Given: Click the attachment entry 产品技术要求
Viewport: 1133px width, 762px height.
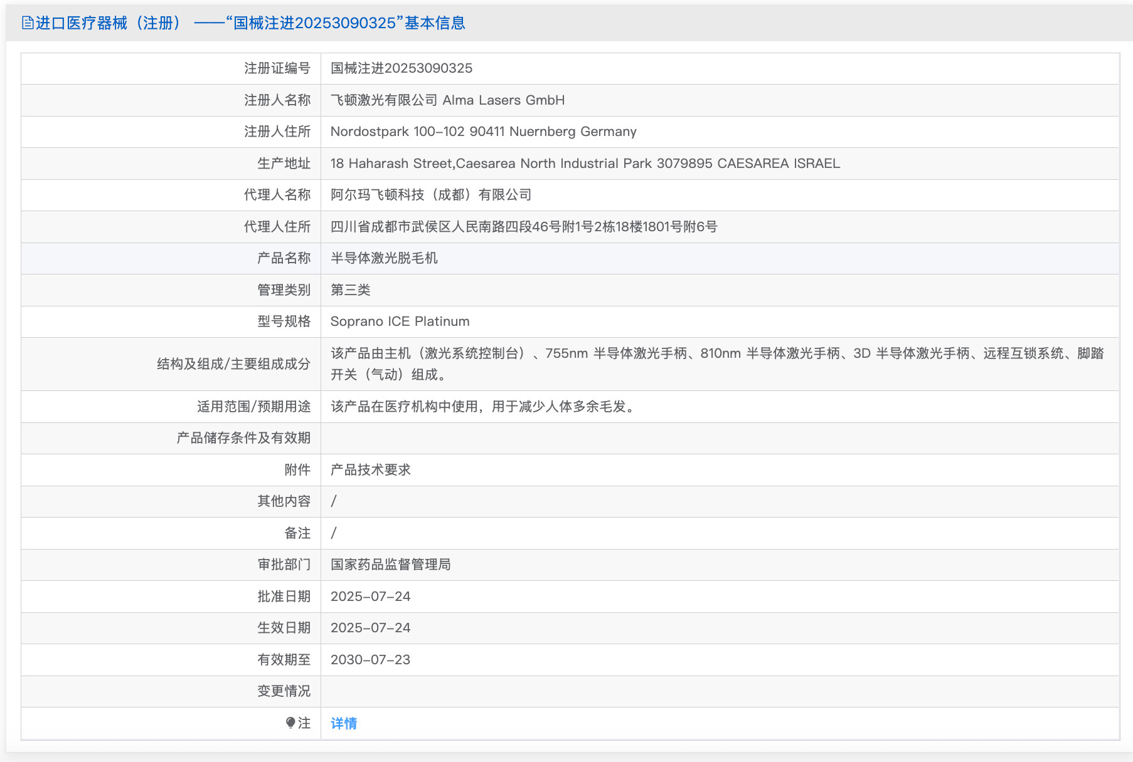Looking at the screenshot, I should click(370, 470).
